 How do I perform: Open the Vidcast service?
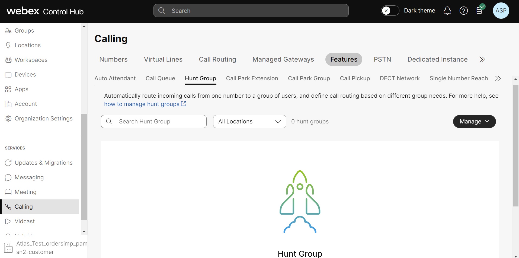pyautogui.click(x=25, y=221)
